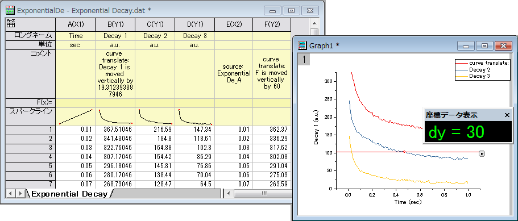The height and width of the screenshot is (221, 518).
Task: Click Time column sparkline thumbnail
Action: pos(75,116)
